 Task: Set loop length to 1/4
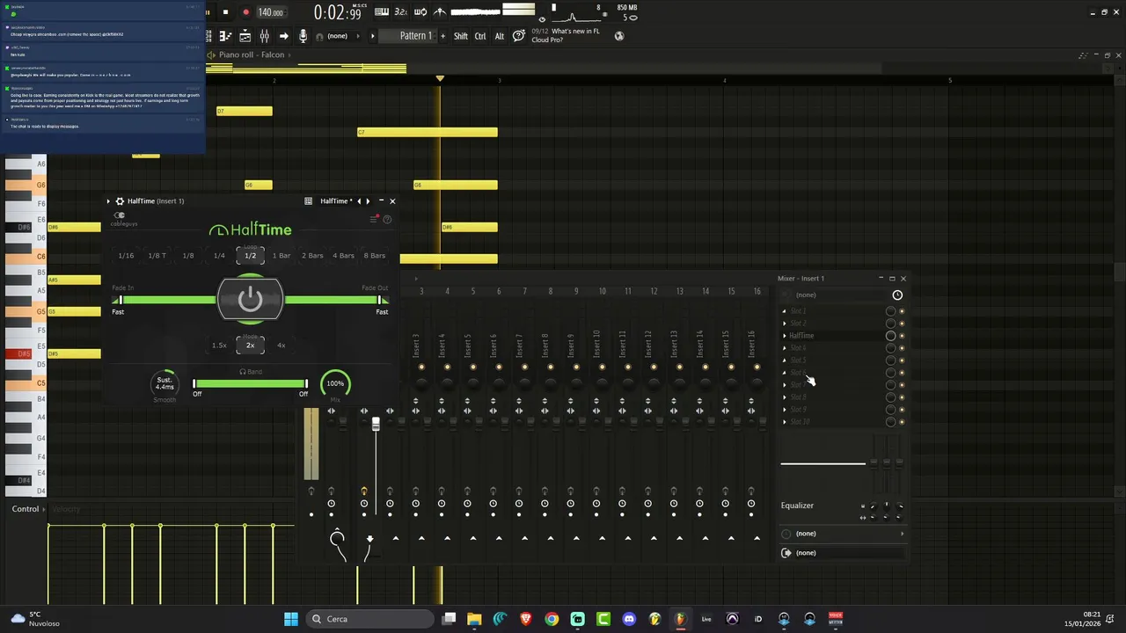pos(219,256)
